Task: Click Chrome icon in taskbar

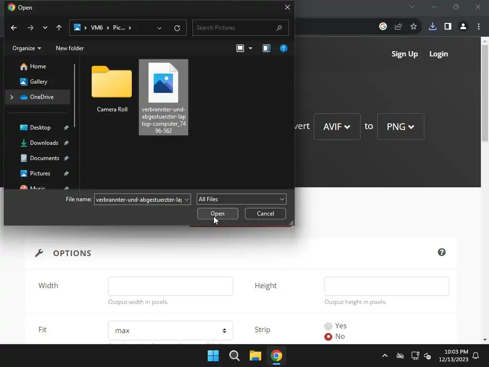Action: (276, 356)
